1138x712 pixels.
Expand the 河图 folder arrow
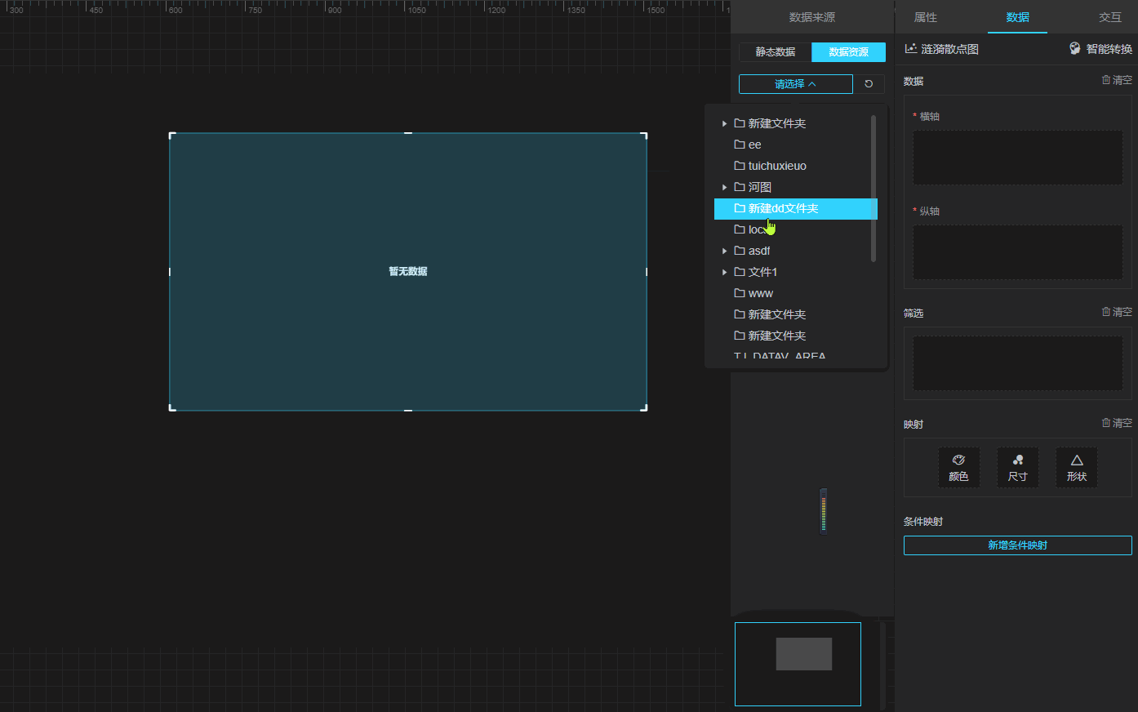pyautogui.click(x=724, y=187)
